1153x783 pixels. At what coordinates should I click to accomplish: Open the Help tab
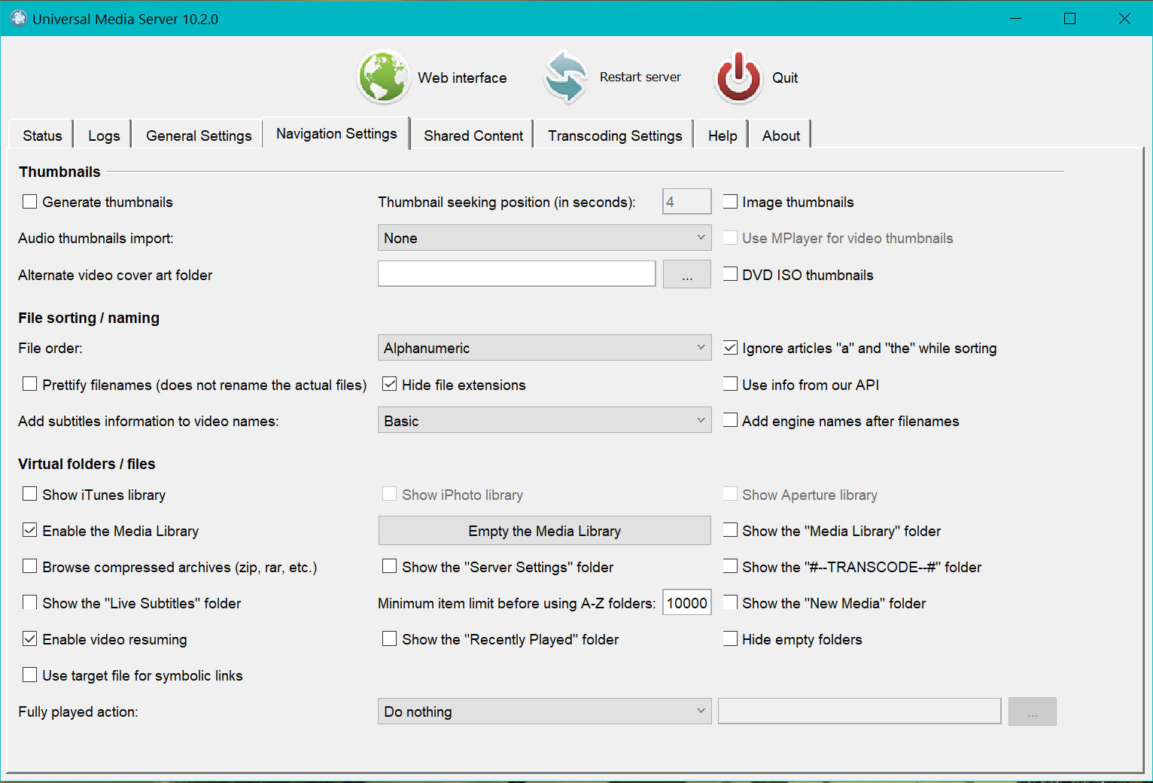pos(723,136)
